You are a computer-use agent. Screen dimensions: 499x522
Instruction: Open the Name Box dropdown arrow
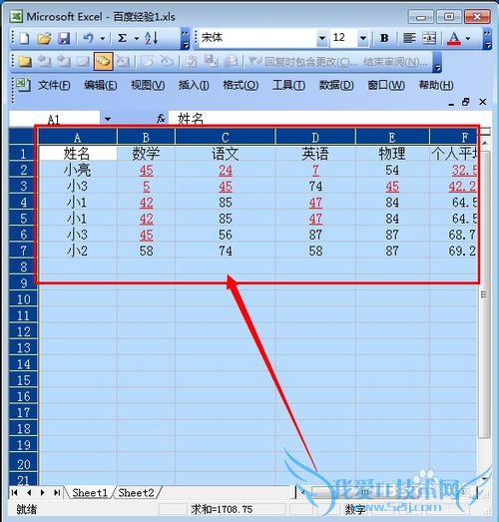pos(108,119)
